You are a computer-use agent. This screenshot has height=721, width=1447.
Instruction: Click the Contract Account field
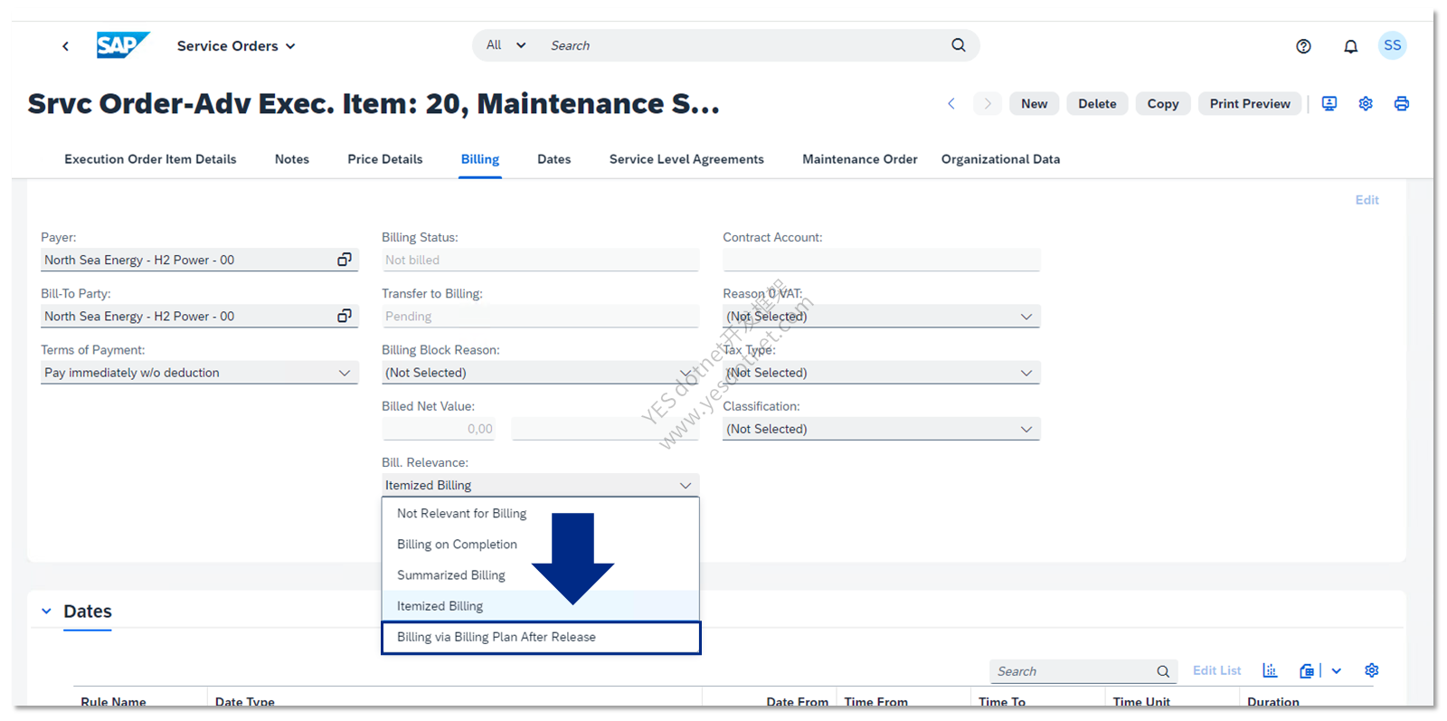pyautogui.click(x=881, y=260)
